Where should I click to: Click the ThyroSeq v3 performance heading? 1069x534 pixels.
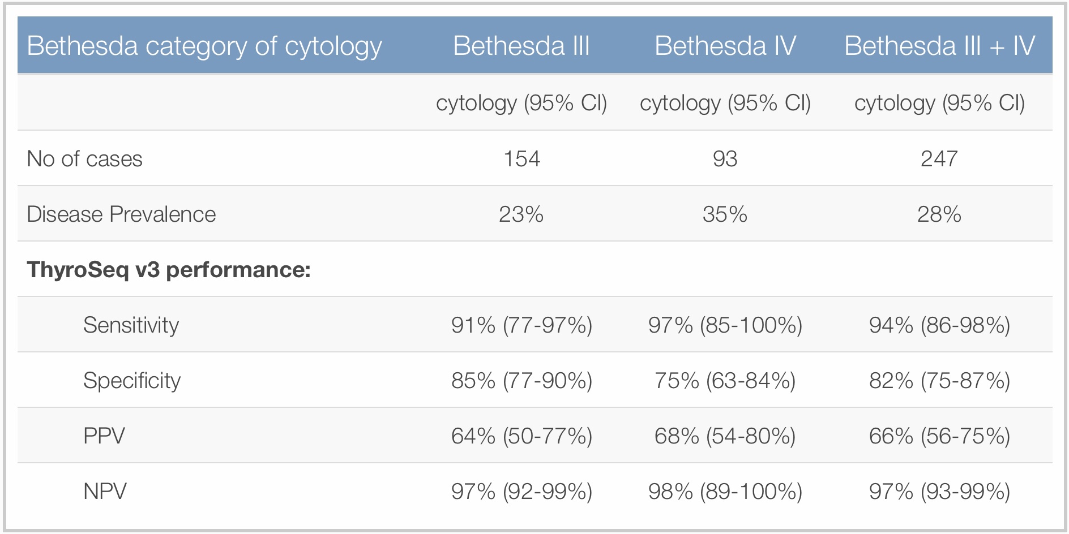point(169,270)
